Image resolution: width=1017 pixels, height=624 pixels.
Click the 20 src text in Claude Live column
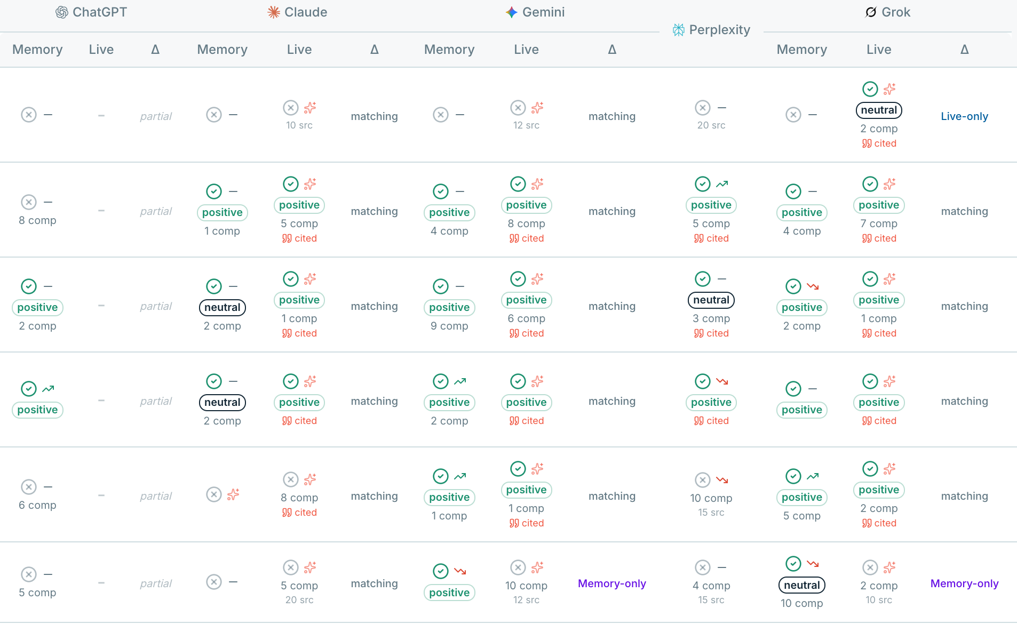pos(299,600)
